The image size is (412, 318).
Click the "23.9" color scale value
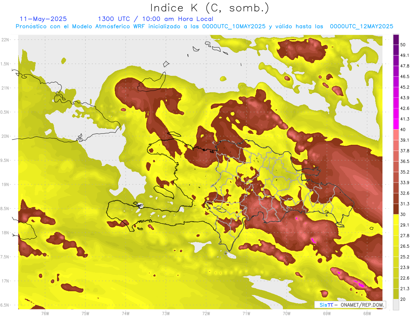click(405, 268)
